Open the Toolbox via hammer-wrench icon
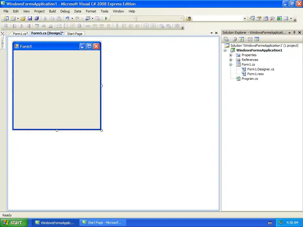This screenshot has width=303, height=227. (273, 18)
